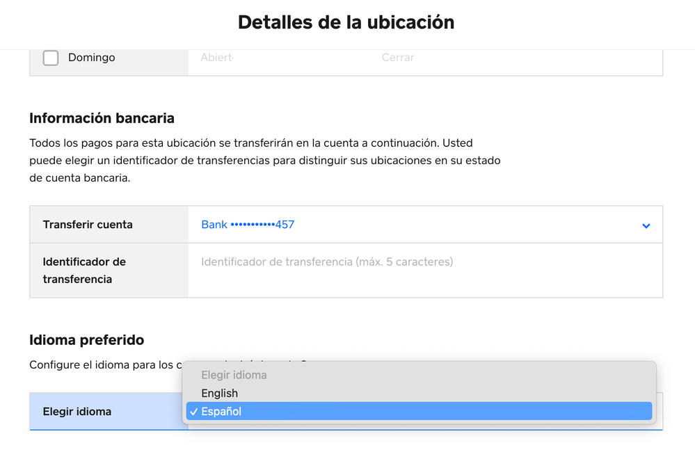This screenshot has height=459, width=695.
Task: Click the Información bancaria heading
Action: (102, 118)
